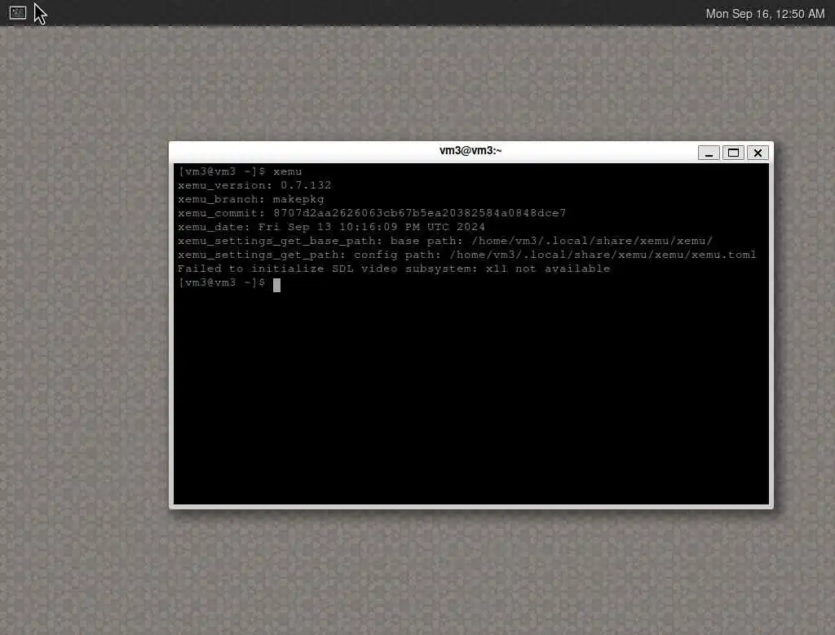
Task: Click the 'Failed to initialize SDL video' error line
Action: tap(394, 269)
